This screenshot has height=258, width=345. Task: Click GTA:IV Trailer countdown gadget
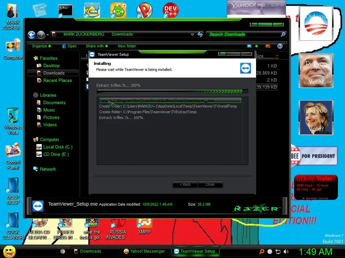click(x=316, y=187)
